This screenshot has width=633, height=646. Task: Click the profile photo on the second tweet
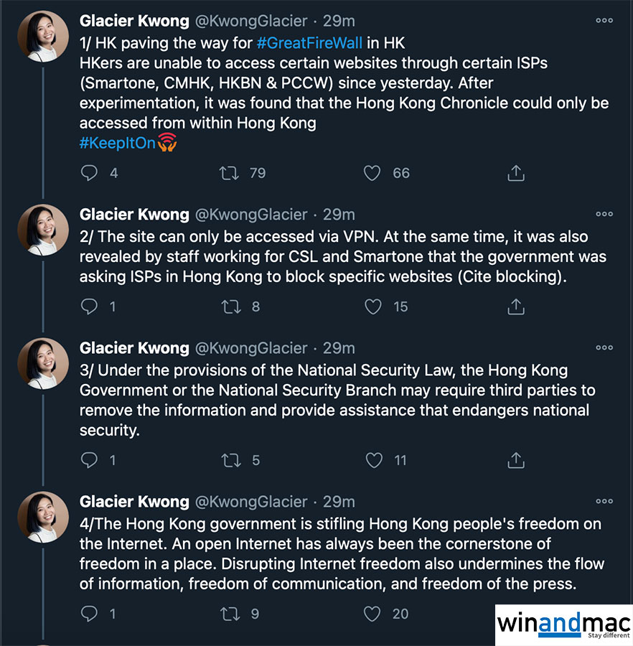pyautogui.click(x=43, y=230)
